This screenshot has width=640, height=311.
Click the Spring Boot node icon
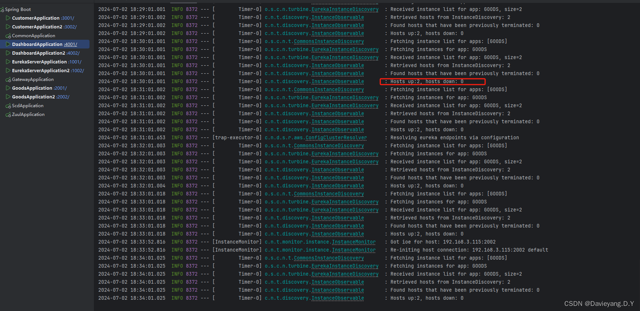click(2, 9)
